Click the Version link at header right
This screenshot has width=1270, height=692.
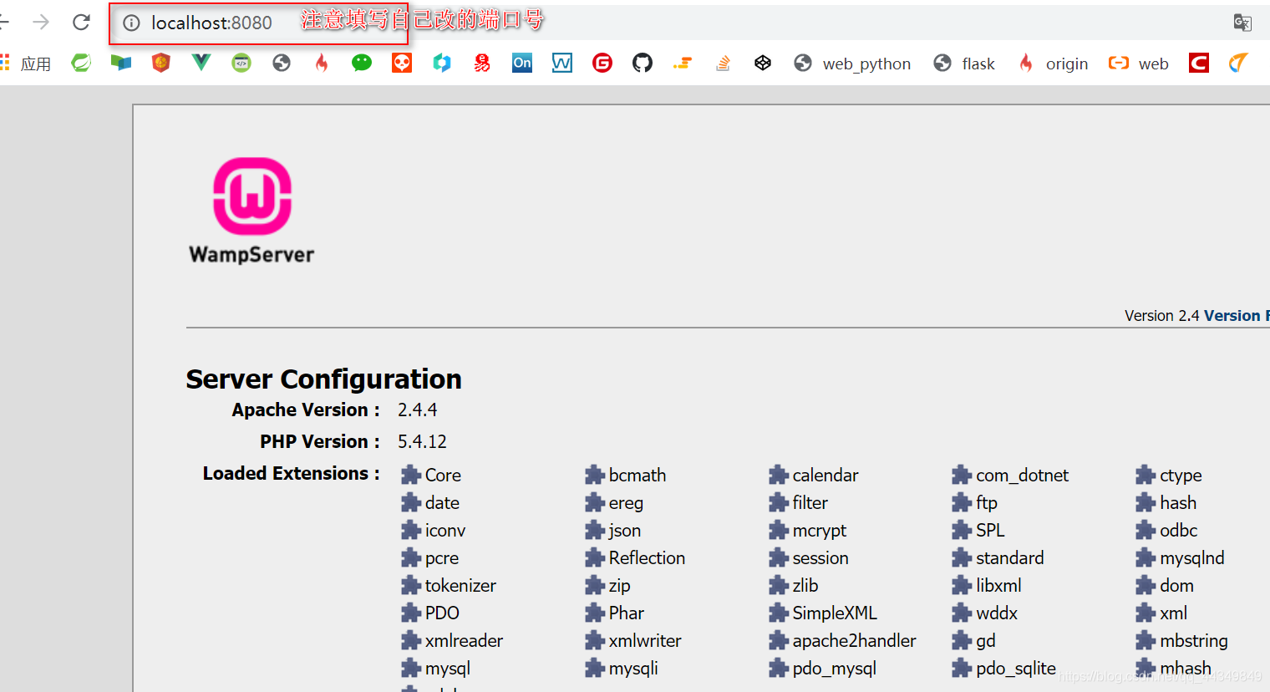click(x=1235, y=316)
